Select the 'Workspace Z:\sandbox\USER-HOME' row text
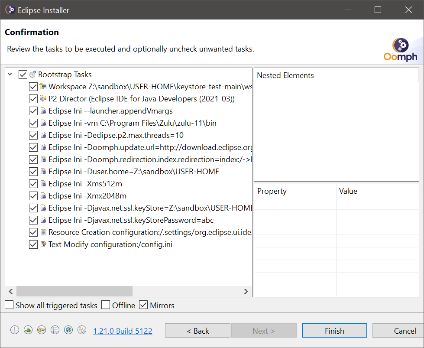Viewport: 424px width, 348px height. point(150,87)
